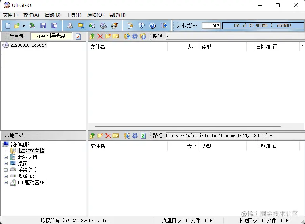
Task: Click the gear icon in disc toolbar
Action: [x=135, y=36]
